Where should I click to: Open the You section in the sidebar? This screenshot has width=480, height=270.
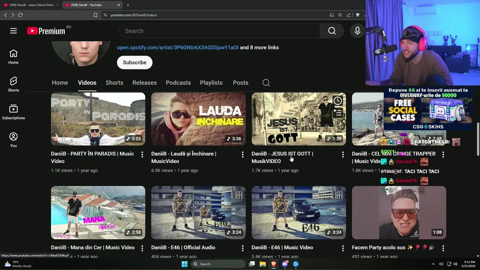13,140
